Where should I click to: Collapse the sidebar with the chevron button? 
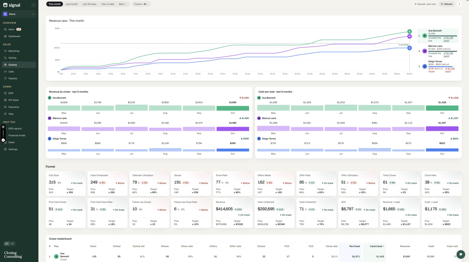(33, 5)
